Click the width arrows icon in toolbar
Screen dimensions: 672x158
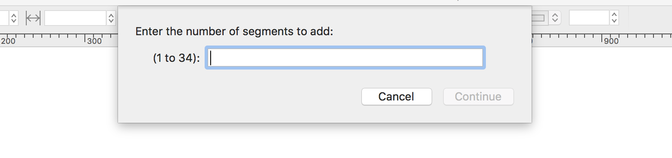click(x=33, y=18)
